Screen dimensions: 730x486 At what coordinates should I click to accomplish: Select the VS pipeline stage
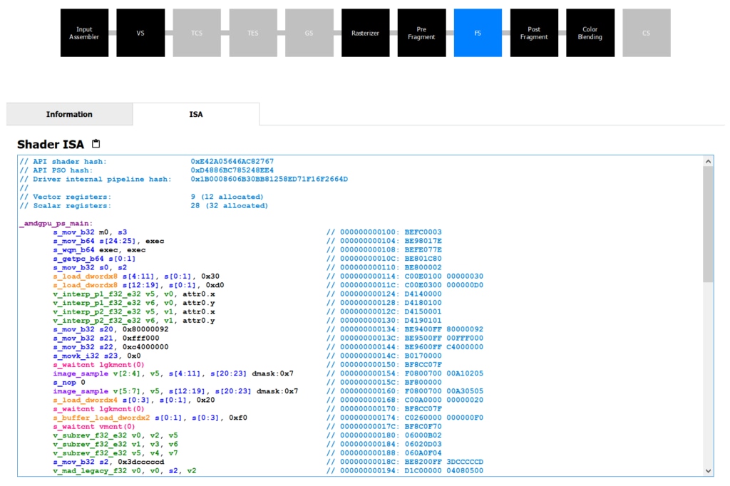coord(140,33)
